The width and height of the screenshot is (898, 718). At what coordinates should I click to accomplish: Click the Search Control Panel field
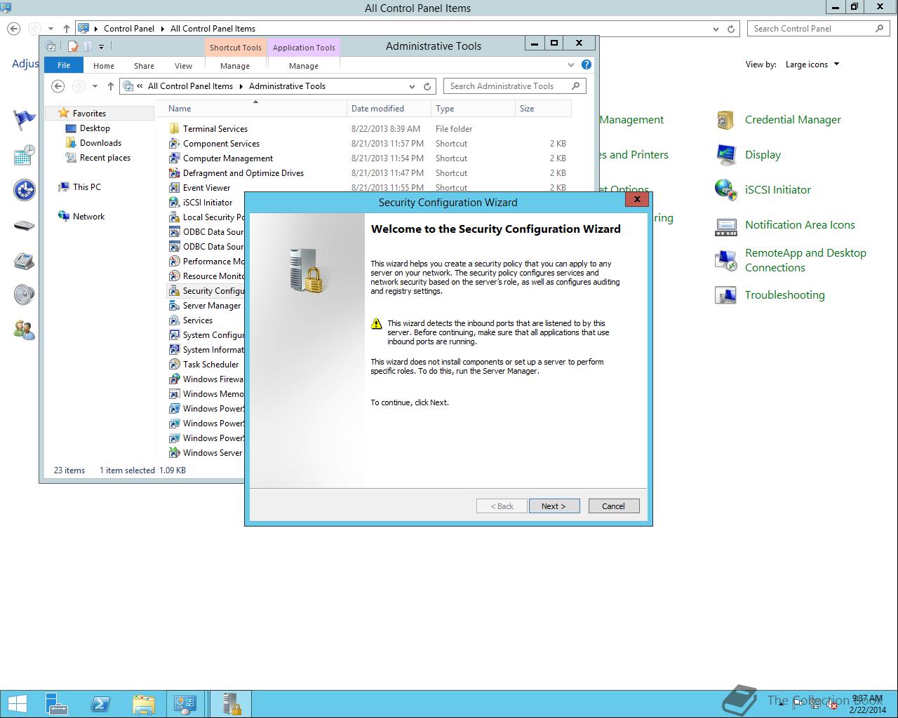(x=819, y=29)
